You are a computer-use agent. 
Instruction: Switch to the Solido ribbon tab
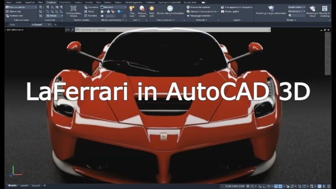point(19,2)
